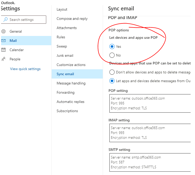Click the Sync email page title

(x=121, y=8)
